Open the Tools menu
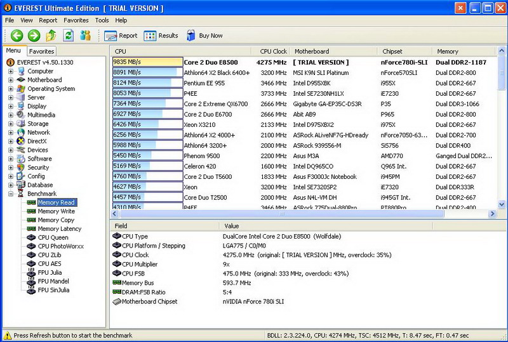Screen dimensions: 508x342 [103, 20]
